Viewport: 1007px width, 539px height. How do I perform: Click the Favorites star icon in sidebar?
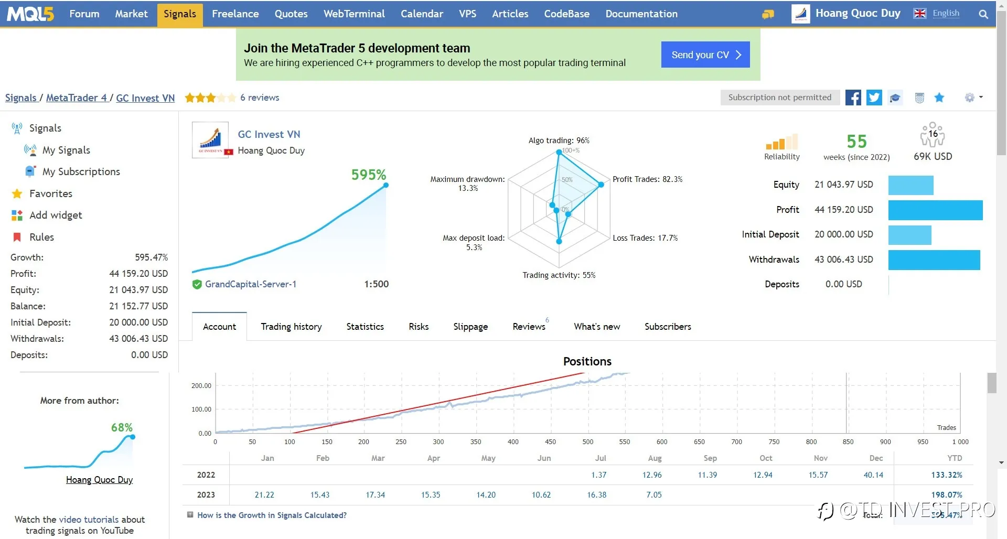[17, 193]
